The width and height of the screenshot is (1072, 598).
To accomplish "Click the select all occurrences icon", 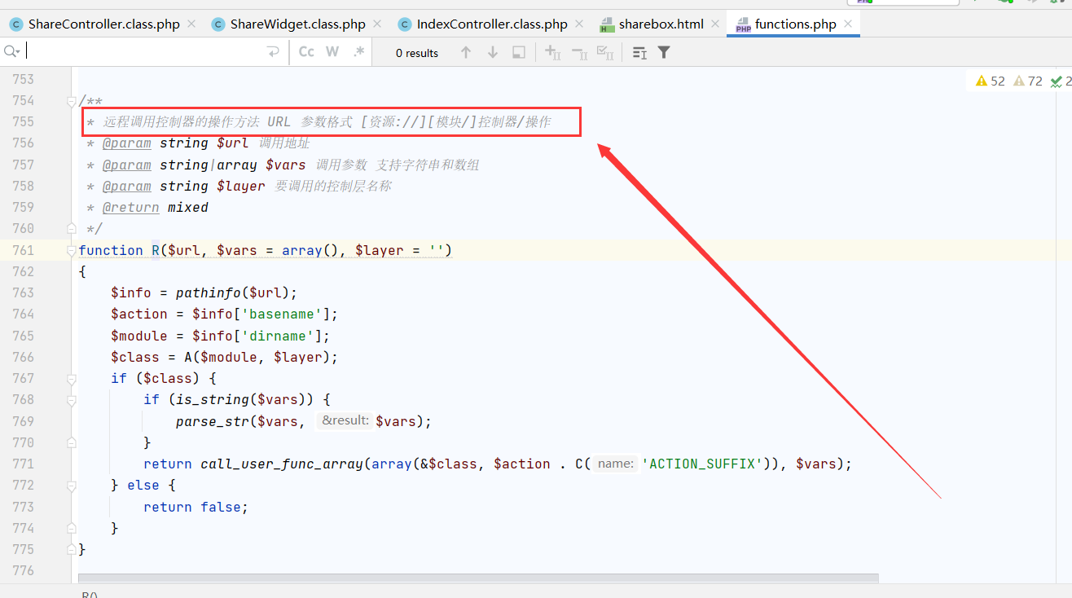I will (x=518, y=52).
